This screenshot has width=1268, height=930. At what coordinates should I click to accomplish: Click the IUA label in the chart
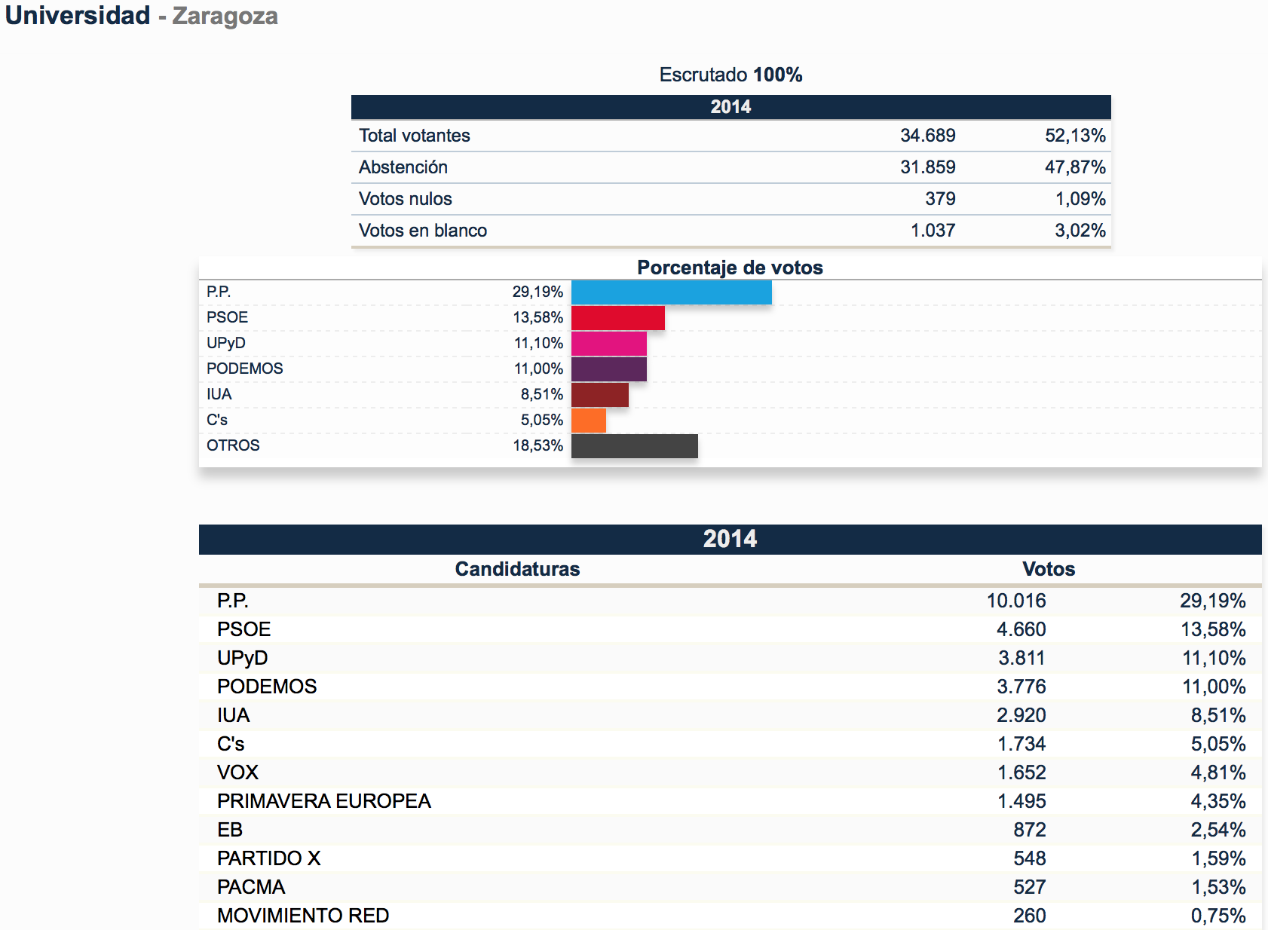pyautogui.click(x=219, y=394)
